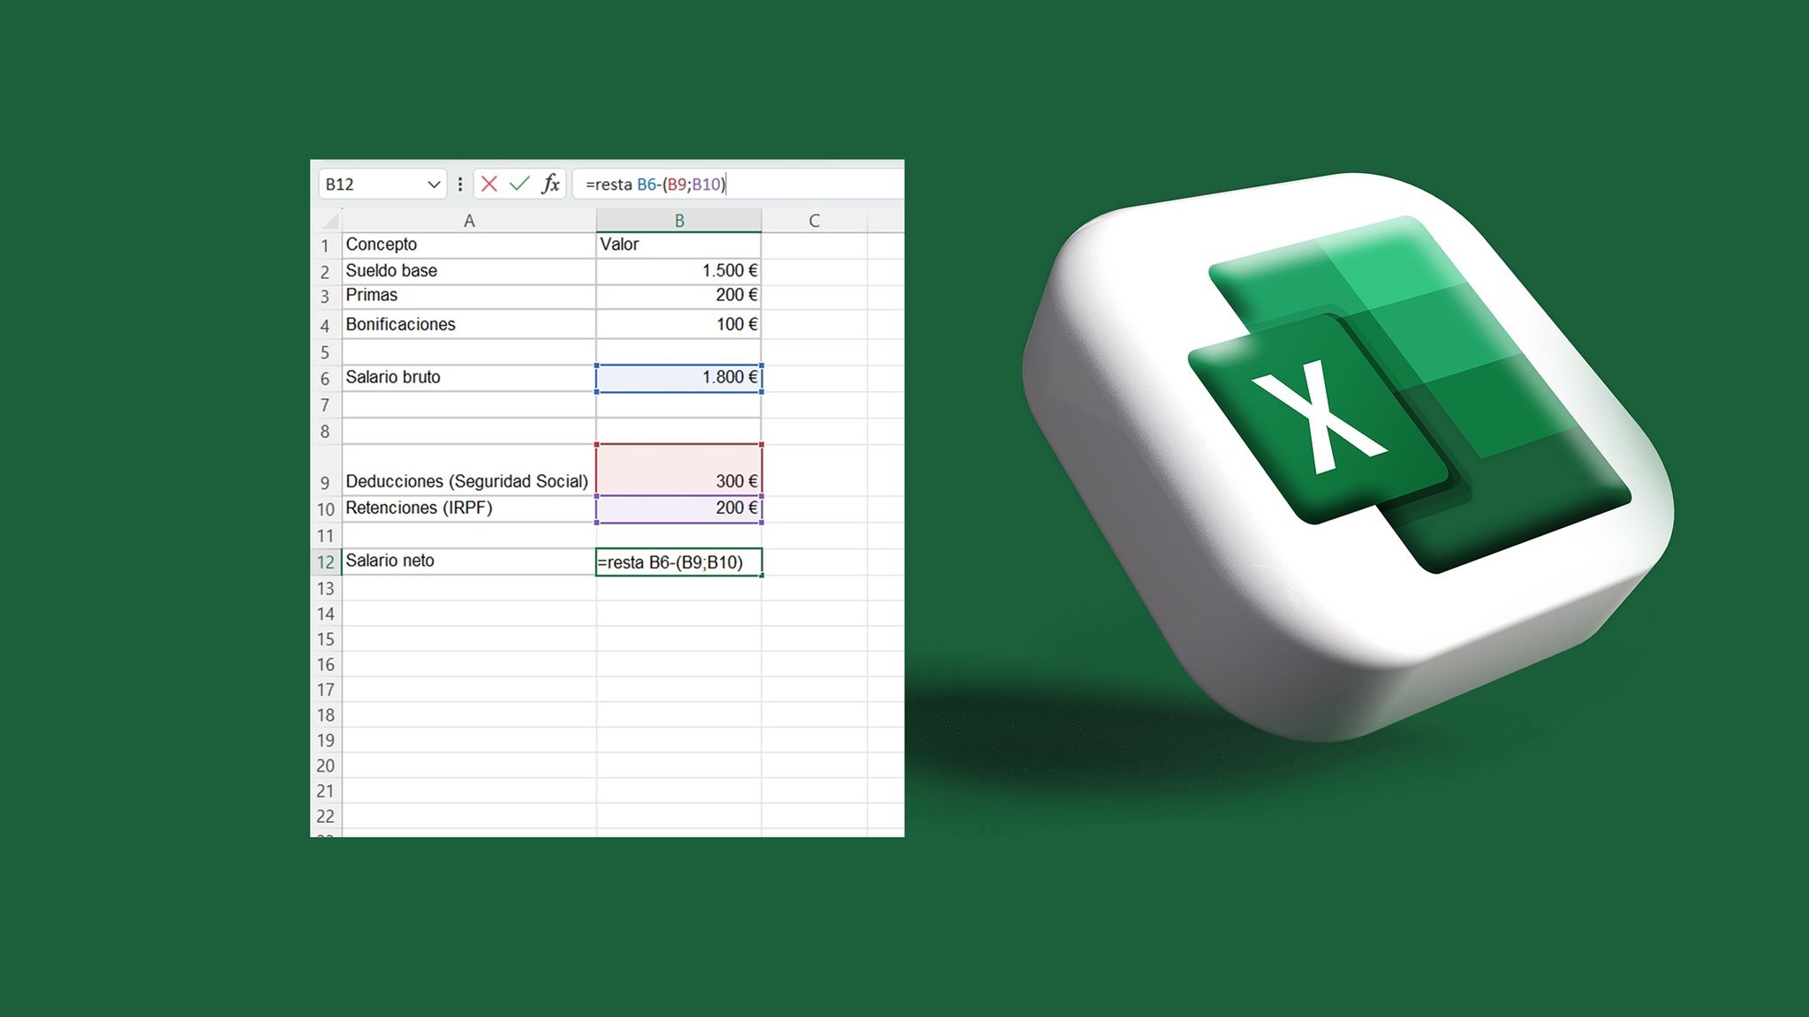1809x1017 pixels.
Task: Select column C header
Action: [814, 221]
